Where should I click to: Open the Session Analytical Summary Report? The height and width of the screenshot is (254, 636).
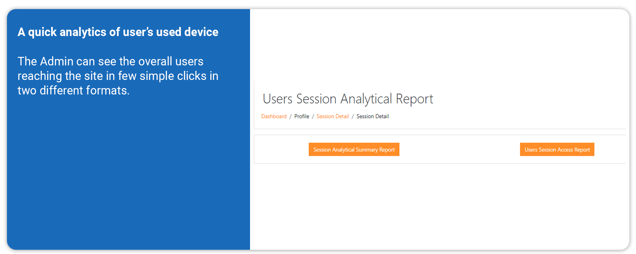pos(354,150)
